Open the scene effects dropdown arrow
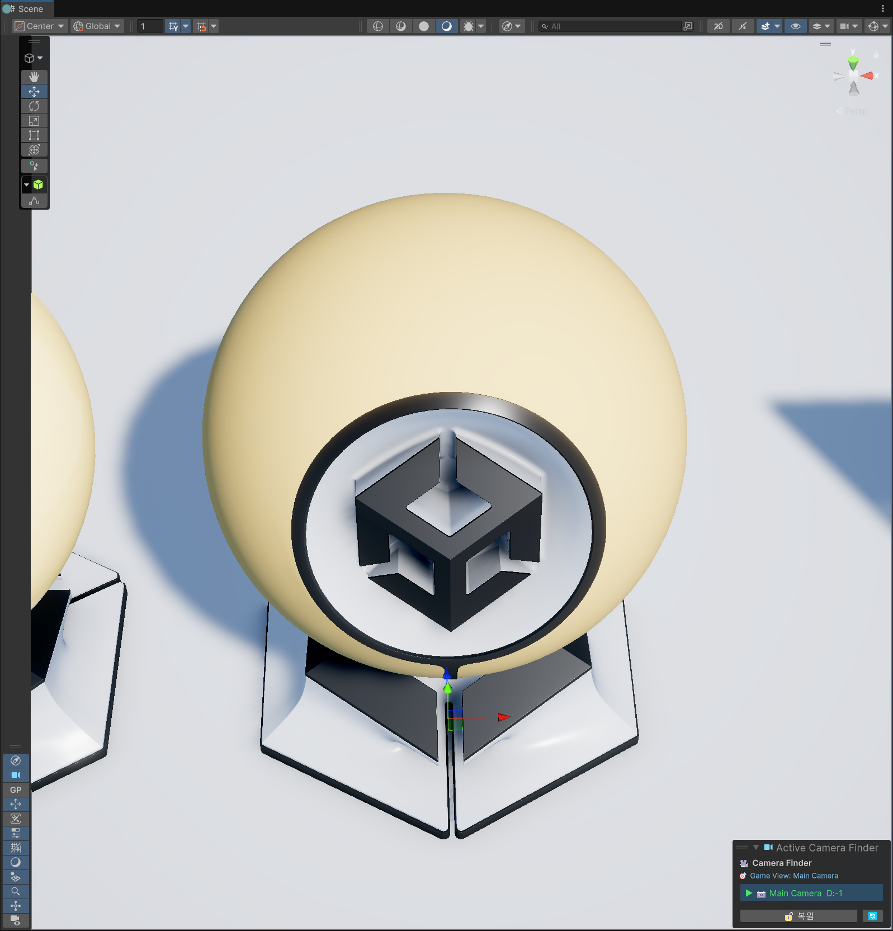Image resolution: width=893 pixels, height=931 pixels. pos(777,26)
